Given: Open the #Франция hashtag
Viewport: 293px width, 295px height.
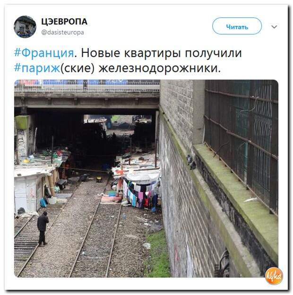Looking at the screenshot, I should pyautogui.click(x=44, y=53).
